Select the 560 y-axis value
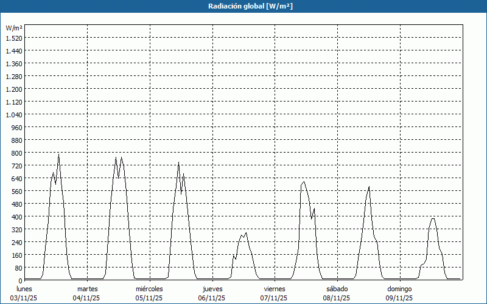Screen dimensions: 487x304 click(17, 191)
